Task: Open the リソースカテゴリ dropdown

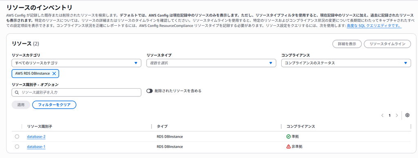Action: pos(76,63)
